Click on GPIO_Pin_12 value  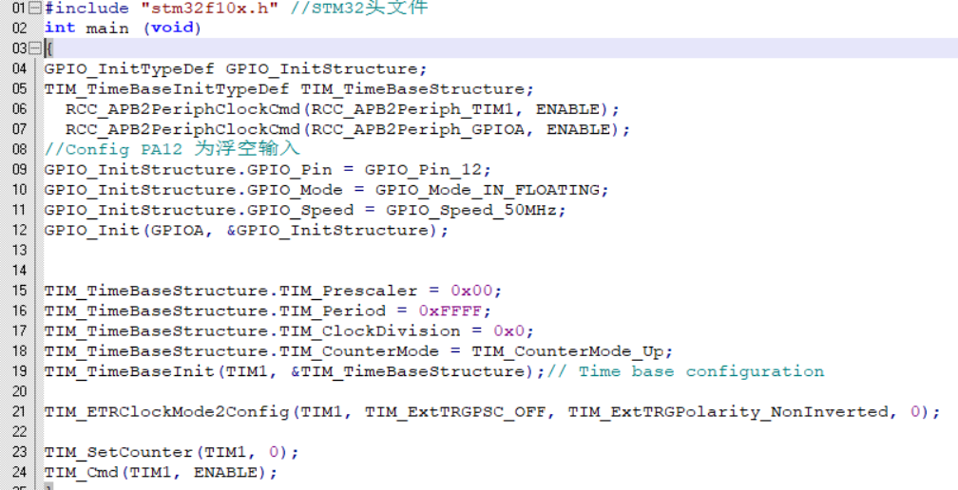click(423, 170)
